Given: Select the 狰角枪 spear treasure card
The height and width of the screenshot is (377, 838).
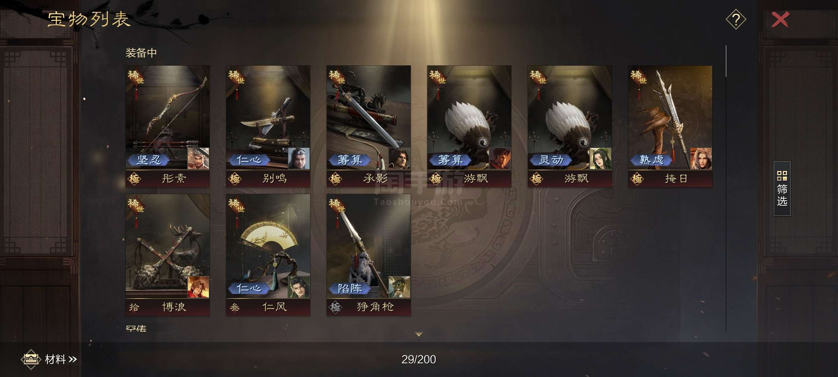Looking at the screenshot, I should 369,255.
